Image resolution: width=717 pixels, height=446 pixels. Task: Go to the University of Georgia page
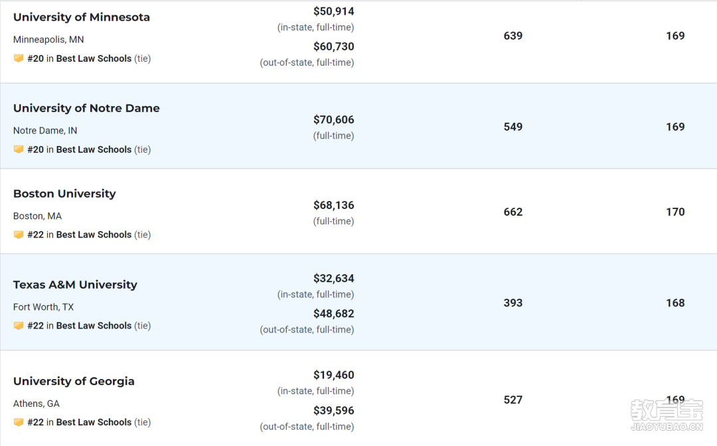[74, 382]
